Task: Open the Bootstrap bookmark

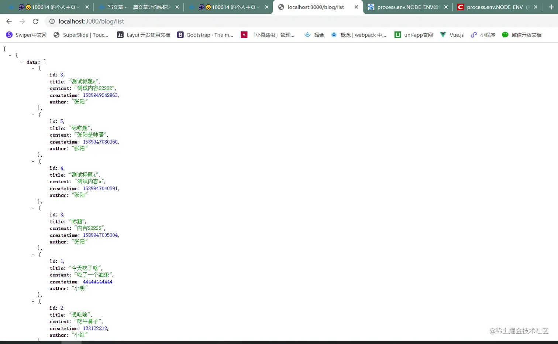Action: pos(205,35)
